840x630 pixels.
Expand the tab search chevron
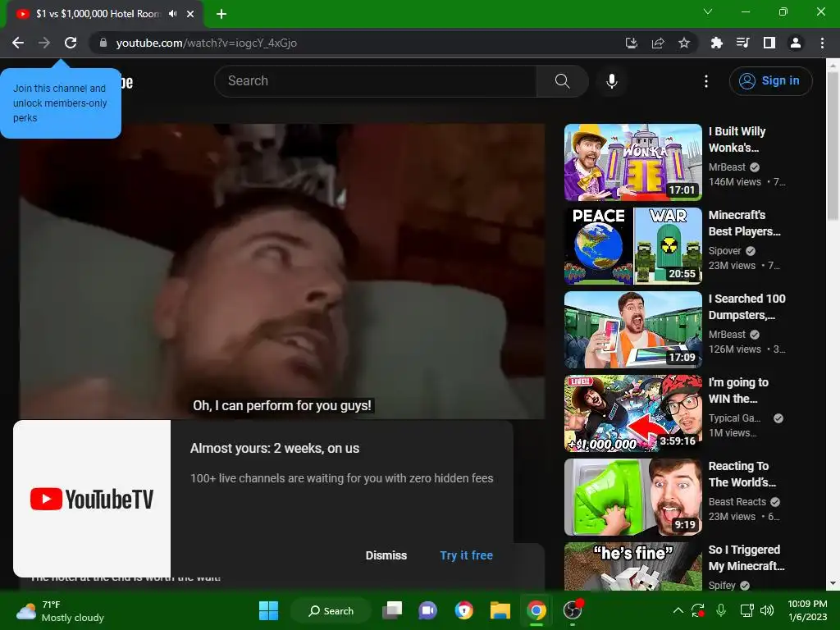coord(708,11)
